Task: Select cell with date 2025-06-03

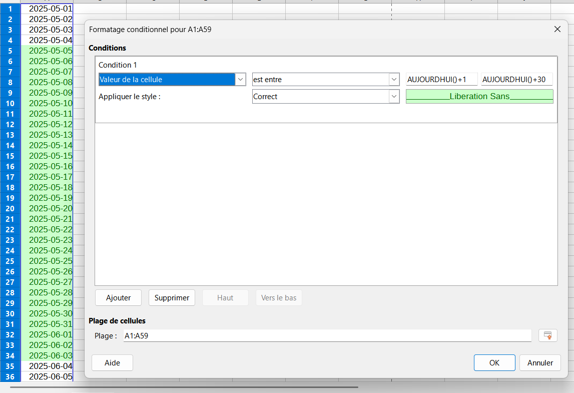Action: pyautogui.click(x=47, y=355)
